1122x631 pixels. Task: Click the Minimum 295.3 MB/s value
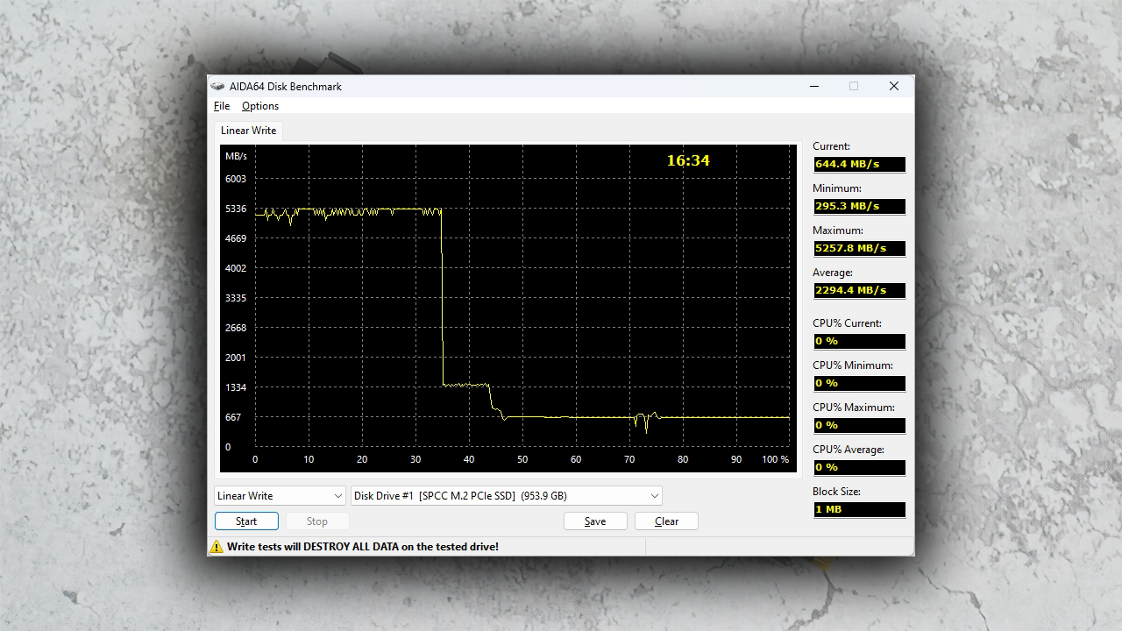[x=859, y=206]
